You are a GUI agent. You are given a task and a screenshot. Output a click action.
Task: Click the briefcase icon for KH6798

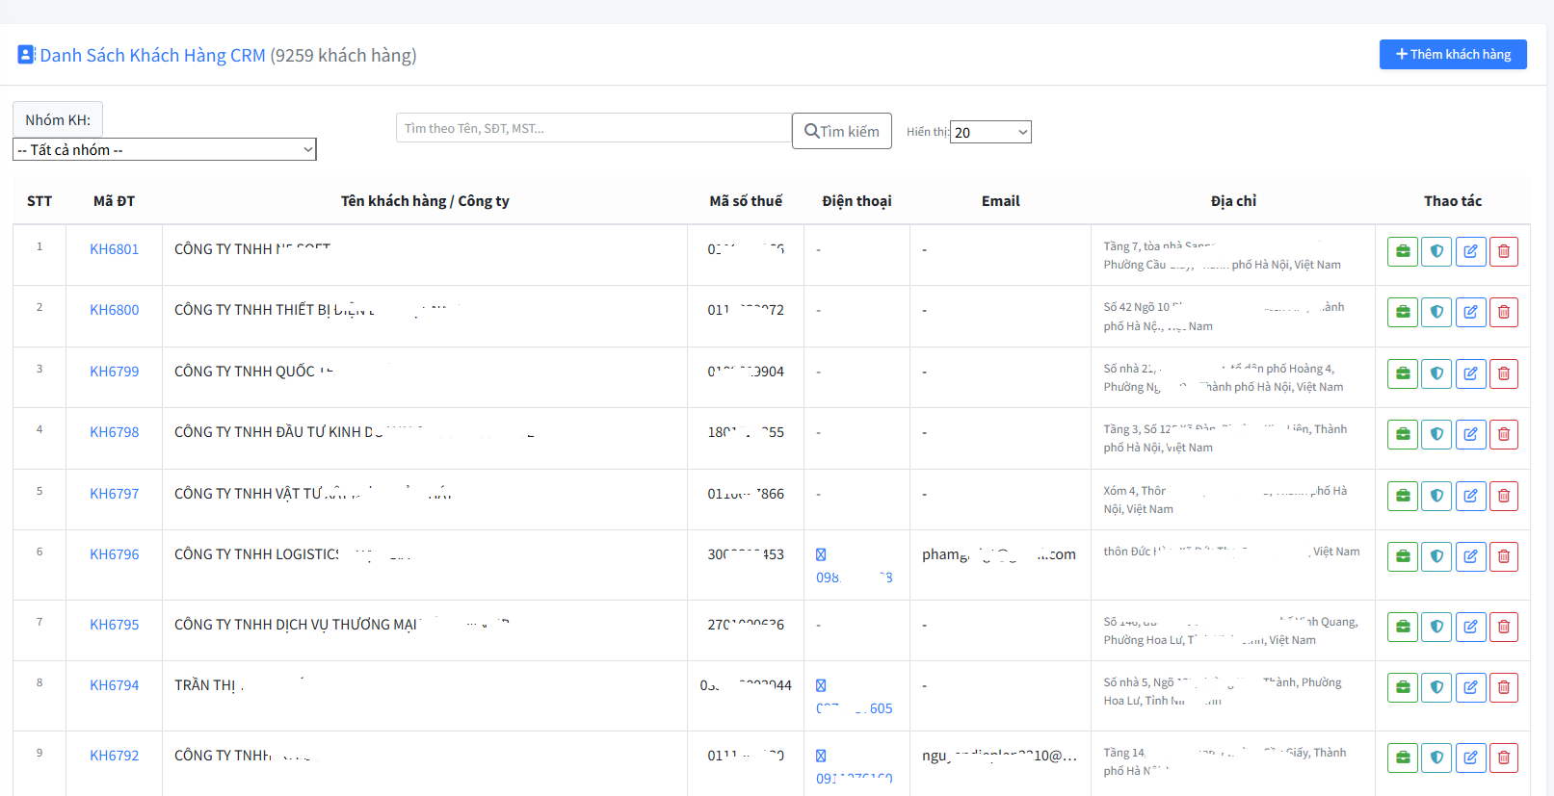[x=1403, y=434]
